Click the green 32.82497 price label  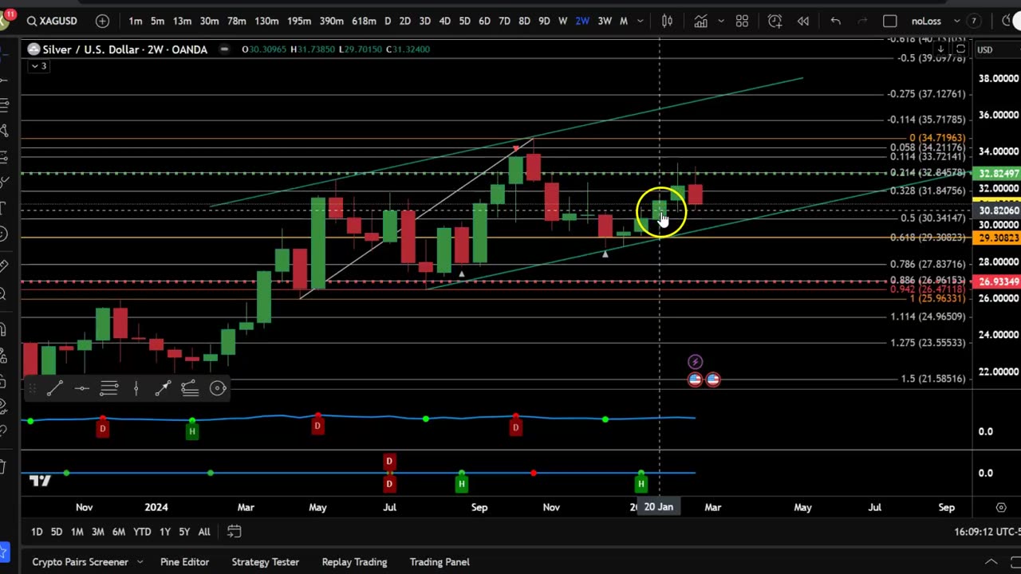(x=998, y=174)
